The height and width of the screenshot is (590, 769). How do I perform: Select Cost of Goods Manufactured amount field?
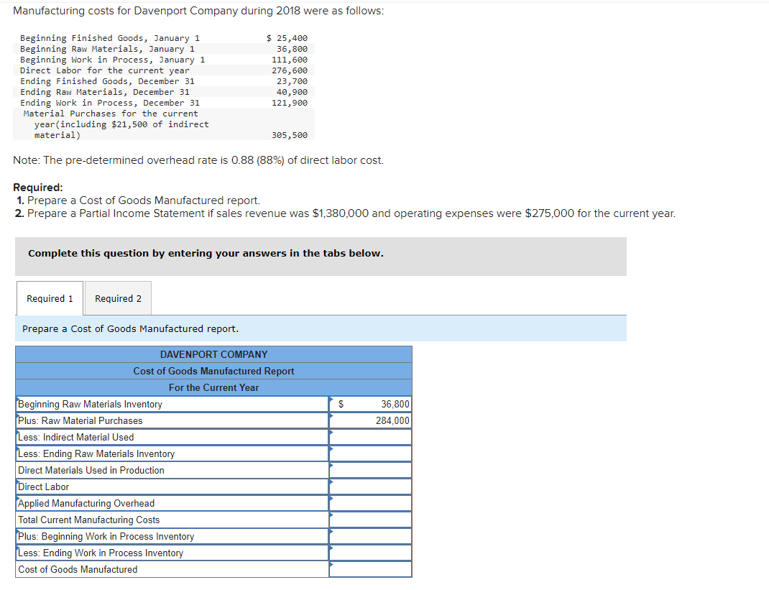(x=370, y=569)
